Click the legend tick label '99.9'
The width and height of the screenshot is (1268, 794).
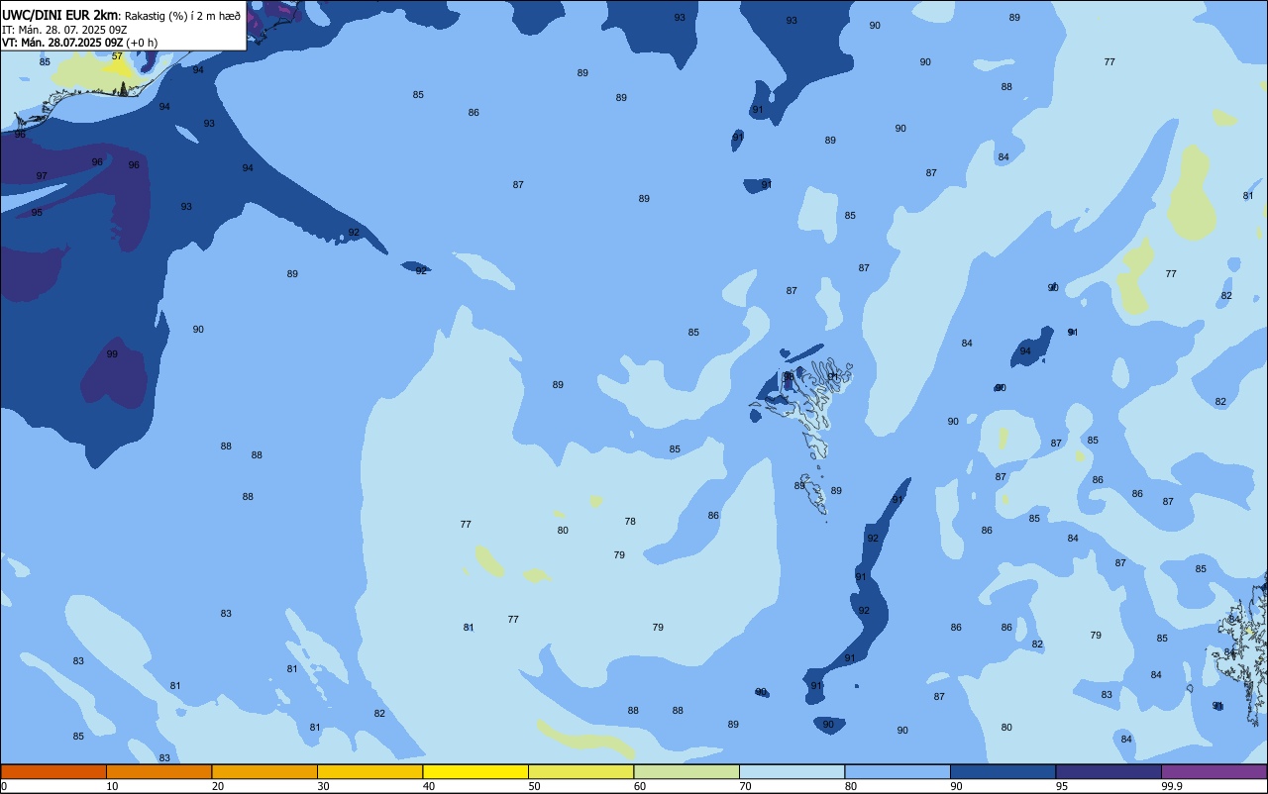click(1172, 786)
